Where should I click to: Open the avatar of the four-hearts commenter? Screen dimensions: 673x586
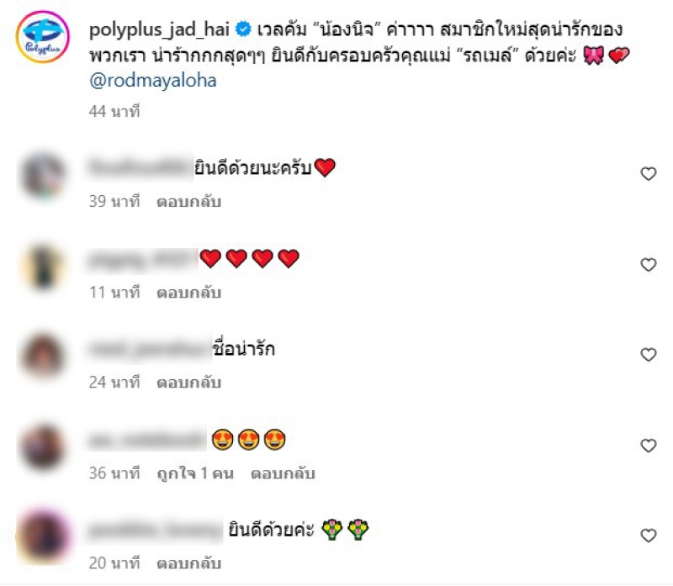[x=43, y=266]
